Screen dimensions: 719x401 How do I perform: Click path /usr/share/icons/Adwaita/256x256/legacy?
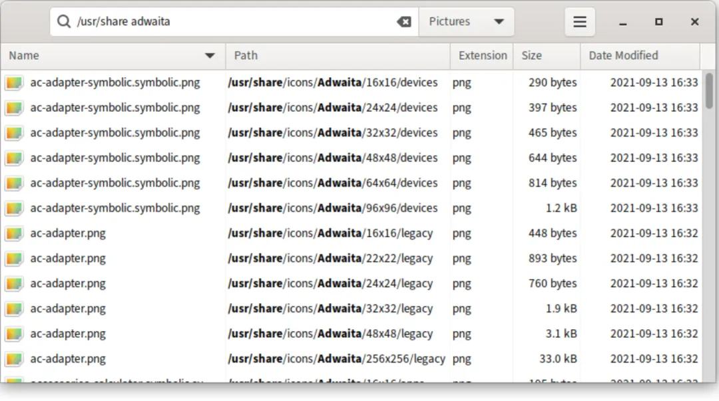[337, 359]
